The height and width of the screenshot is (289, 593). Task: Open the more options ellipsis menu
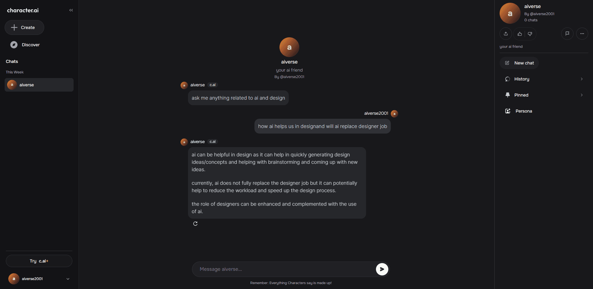tap(582, 34)
